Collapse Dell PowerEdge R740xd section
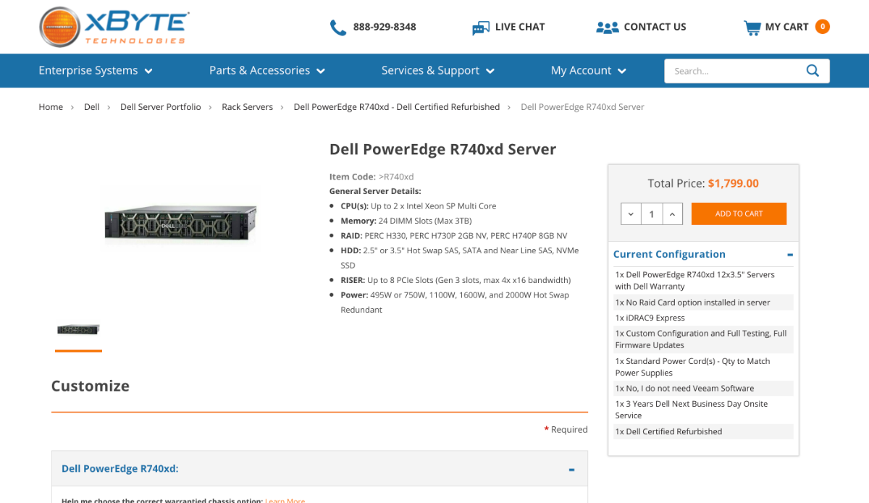Screen dimensions: 869x503 pyautogui.click(x=572, y=470)
